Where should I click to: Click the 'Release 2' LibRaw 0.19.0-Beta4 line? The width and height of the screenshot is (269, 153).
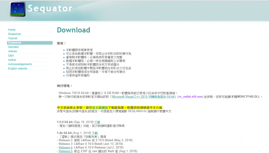click(x=95, y=140)
